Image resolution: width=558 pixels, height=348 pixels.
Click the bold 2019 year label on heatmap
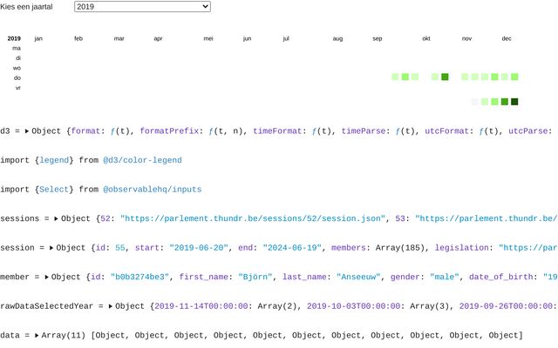[x=14, y=38]
